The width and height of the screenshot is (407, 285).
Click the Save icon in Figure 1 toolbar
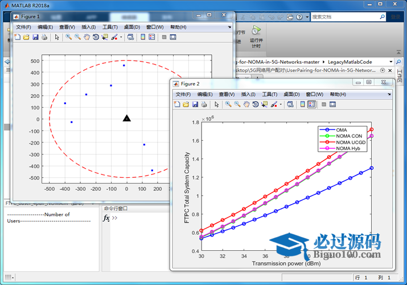(35, 37)
